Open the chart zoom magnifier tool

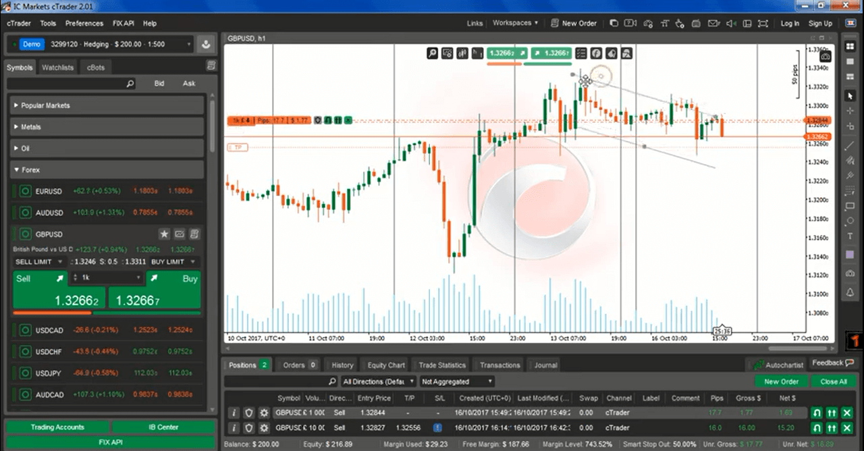432,53
